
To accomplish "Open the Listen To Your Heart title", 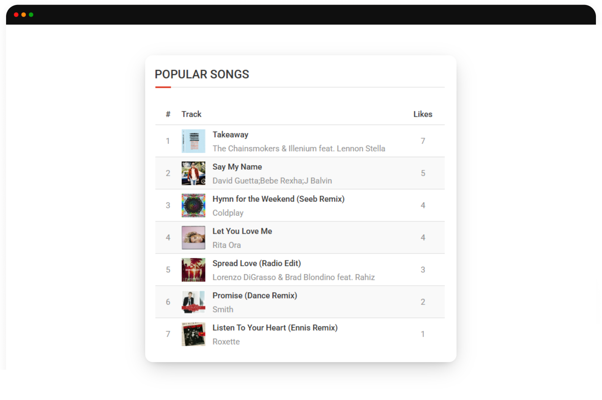I will [x=275, y=328].
